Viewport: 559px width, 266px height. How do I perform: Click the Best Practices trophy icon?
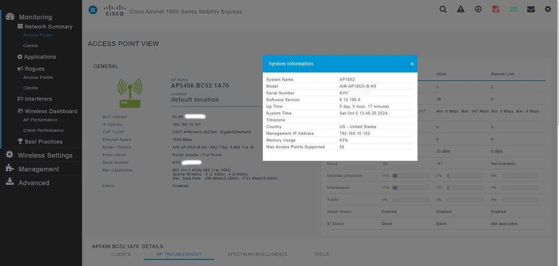pyautogui.click(x=20, y=141)
